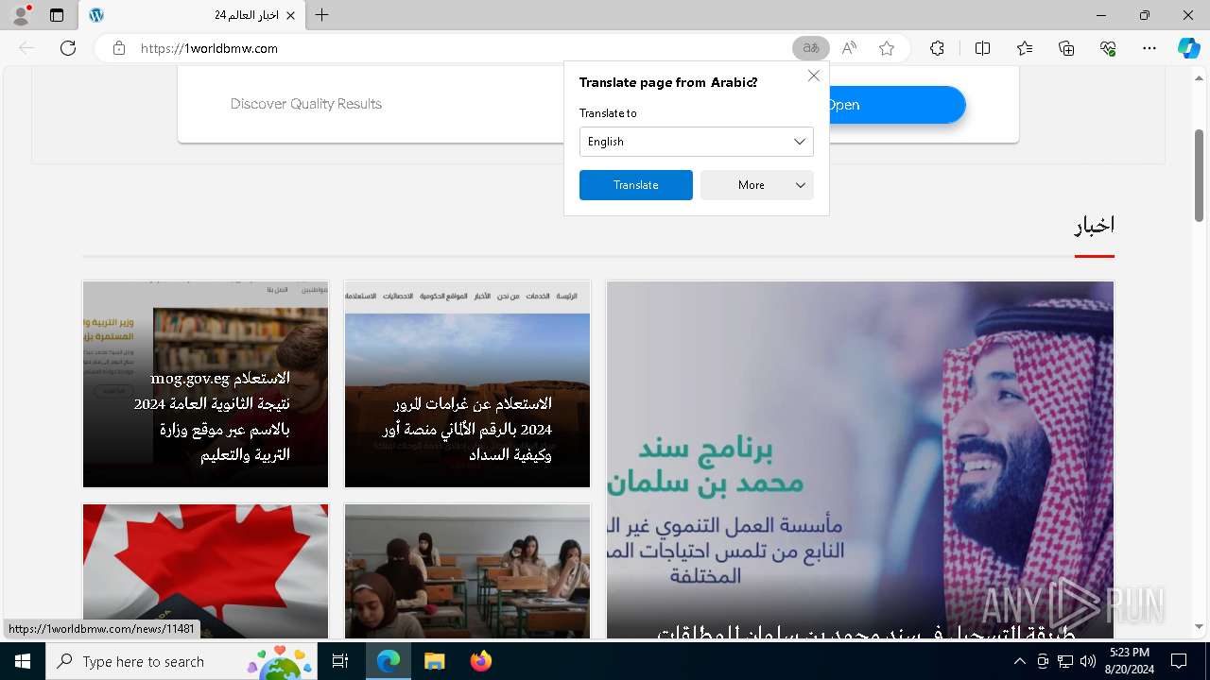
Task: Open the volume control icon
Action: coord(1088,661)
